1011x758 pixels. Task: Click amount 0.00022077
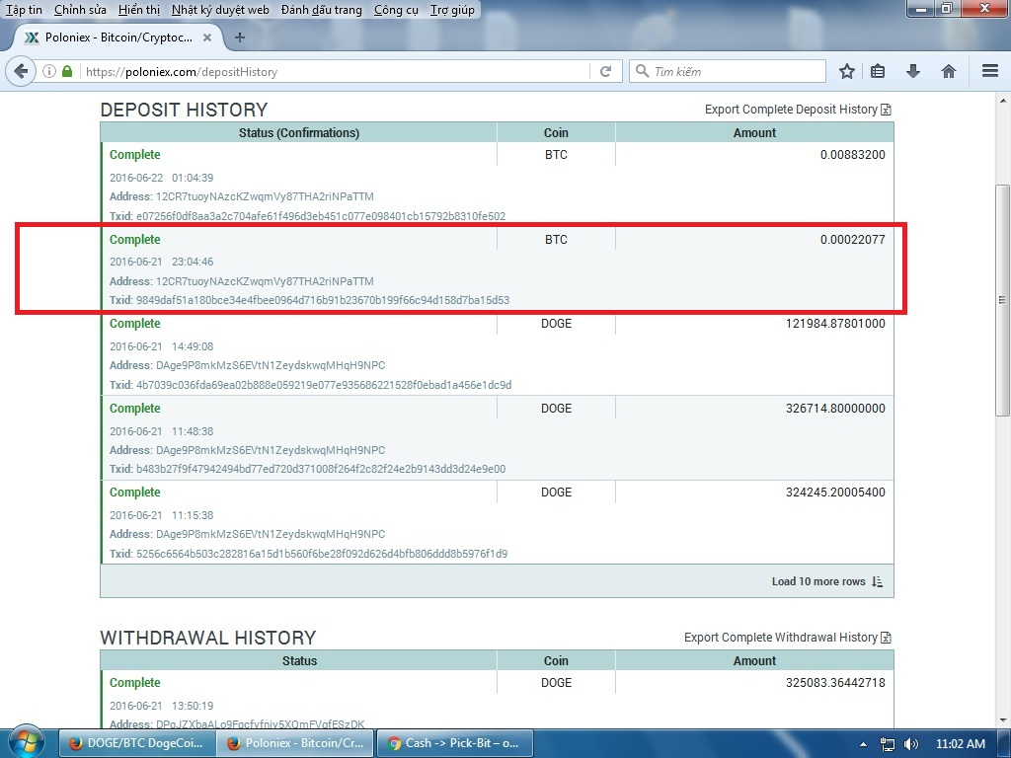(x=852, y=240)
